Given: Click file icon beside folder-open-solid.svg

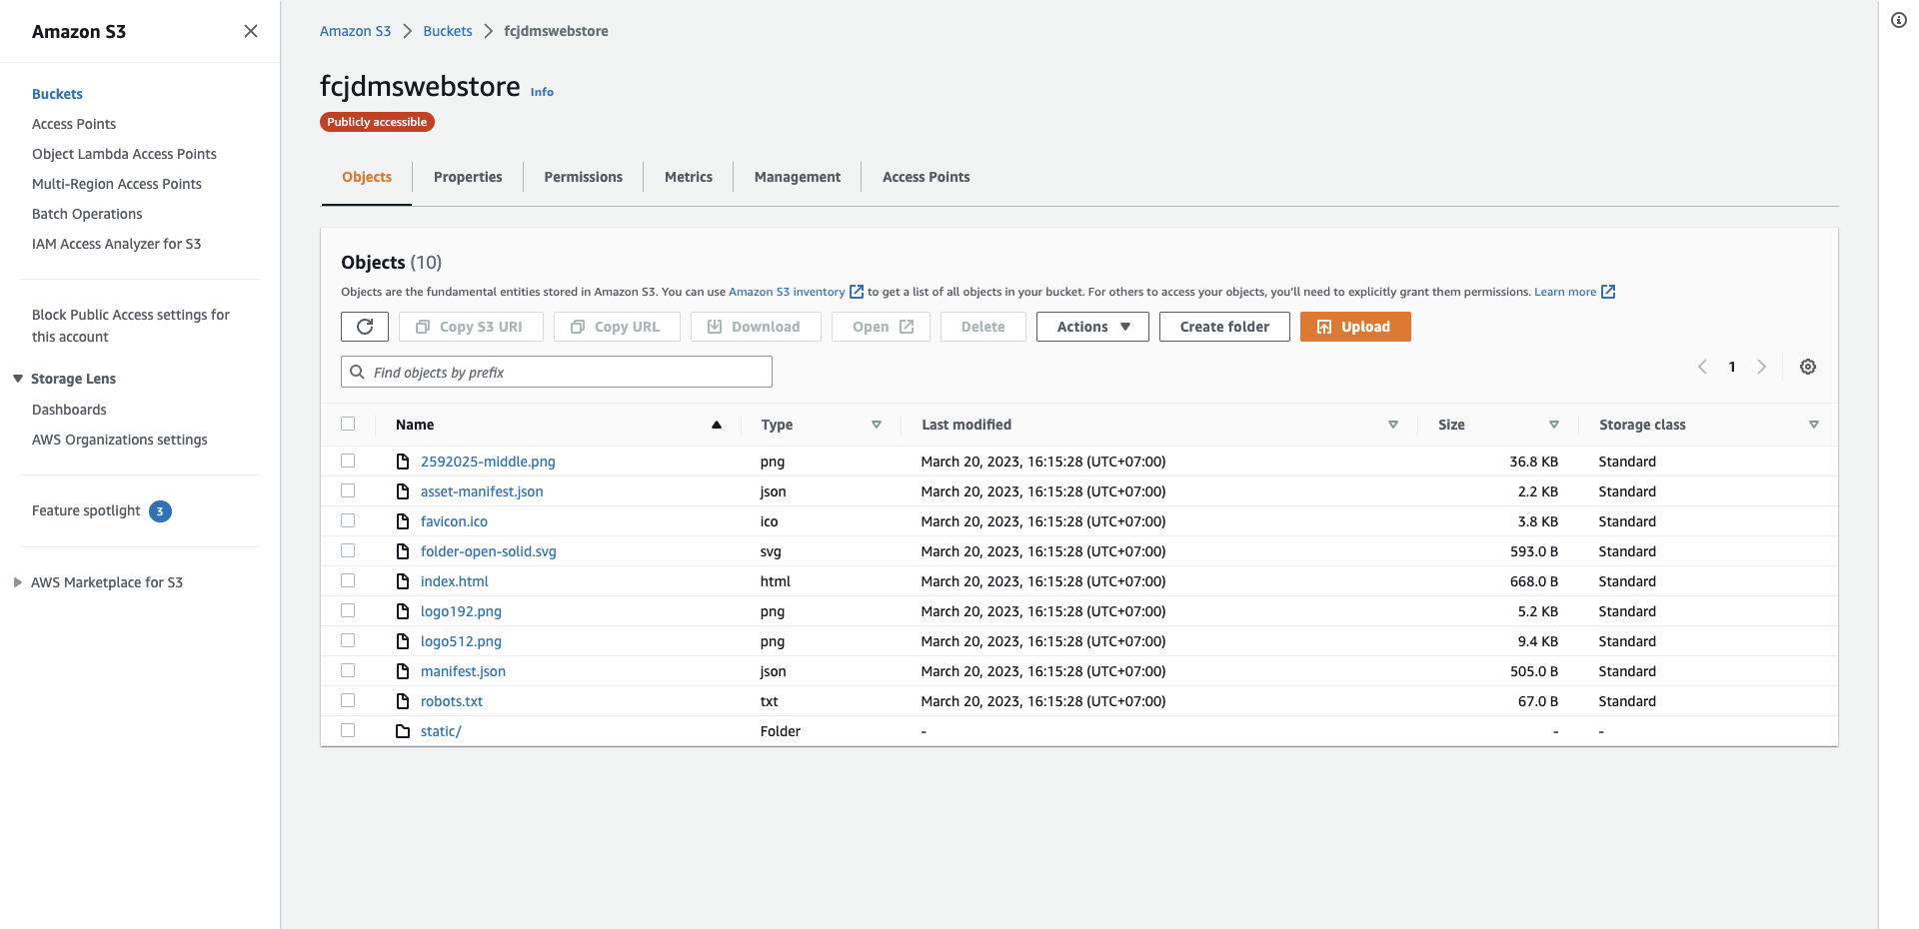Looking at the screenshot, I should click(x=403, y=551).
